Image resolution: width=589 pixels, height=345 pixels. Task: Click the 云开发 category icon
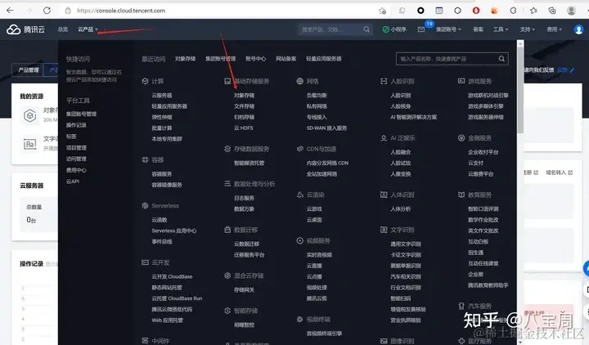tap(145, 262)
